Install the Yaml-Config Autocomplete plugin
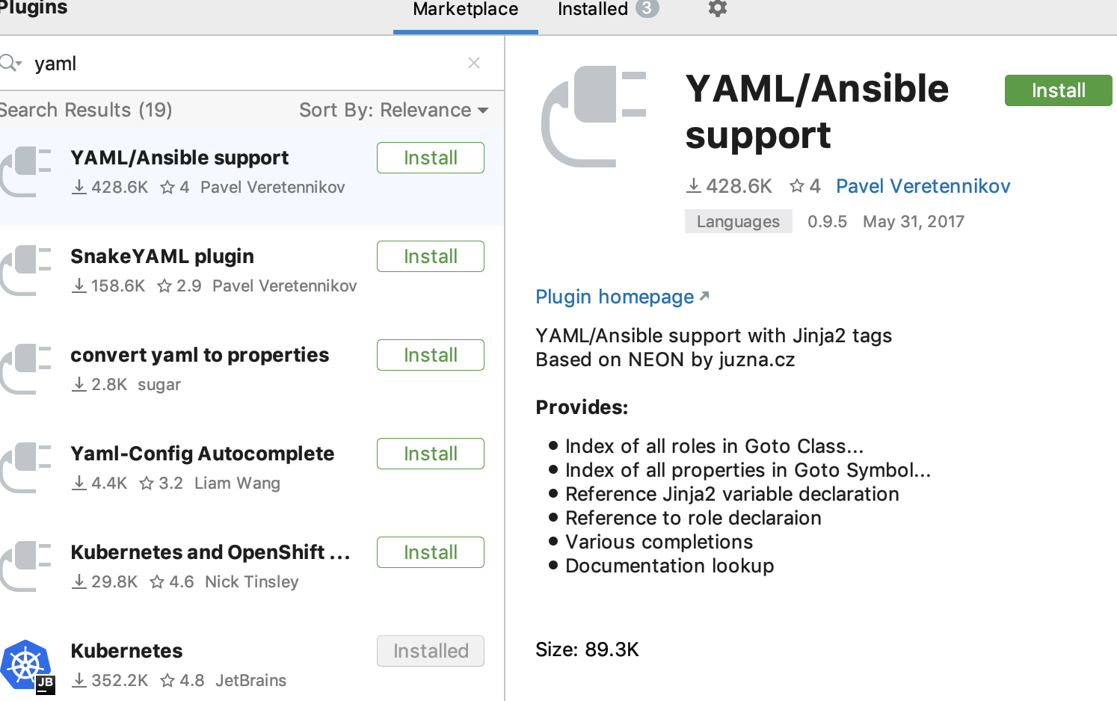The height and width of the screenshot is (701, 1117). [430, 453]
